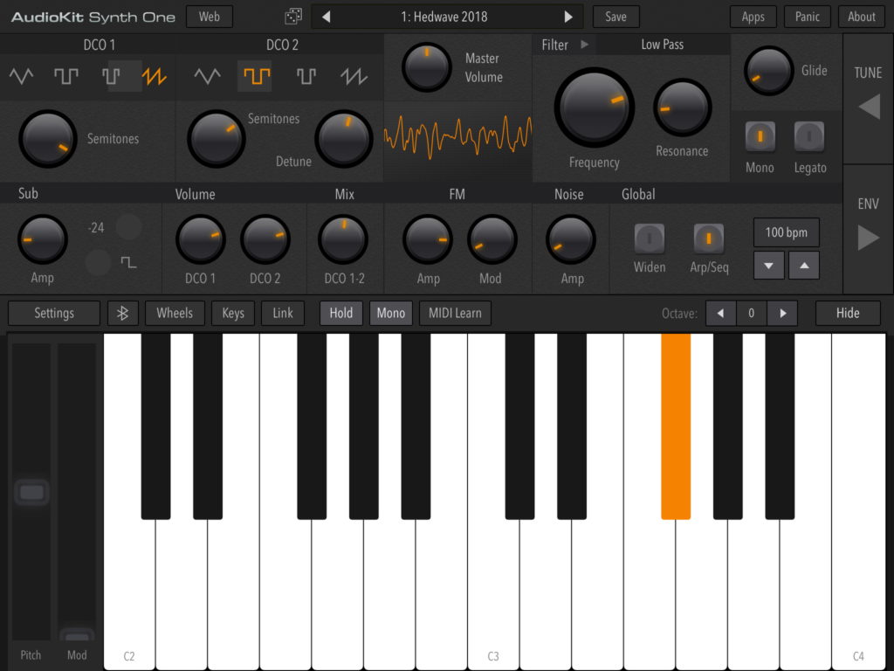Click the FM Amp knob

point(427,238)
